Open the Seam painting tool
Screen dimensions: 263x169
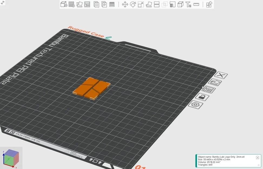pos(180,4)
